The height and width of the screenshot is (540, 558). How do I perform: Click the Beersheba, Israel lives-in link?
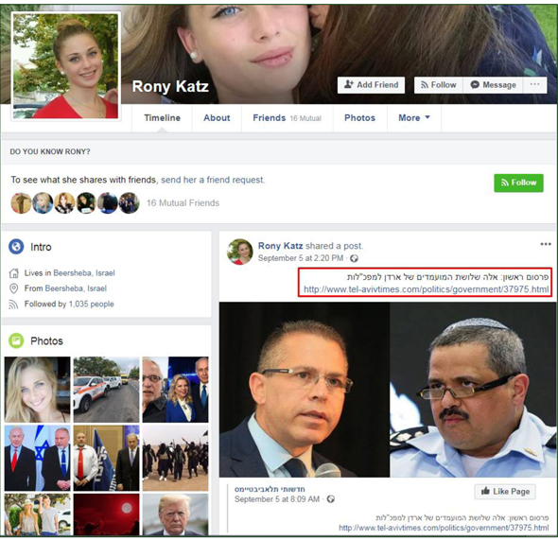[84, 273]
